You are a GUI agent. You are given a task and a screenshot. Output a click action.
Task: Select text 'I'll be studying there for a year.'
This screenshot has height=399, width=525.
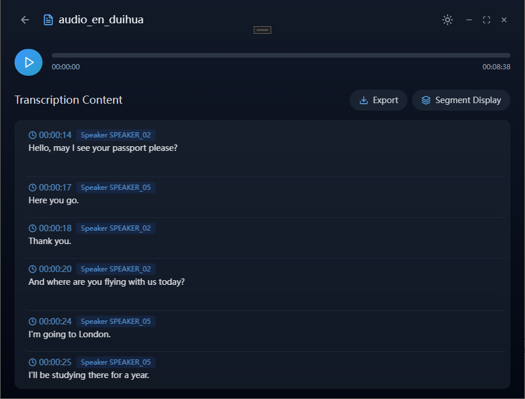coord(88,375)
